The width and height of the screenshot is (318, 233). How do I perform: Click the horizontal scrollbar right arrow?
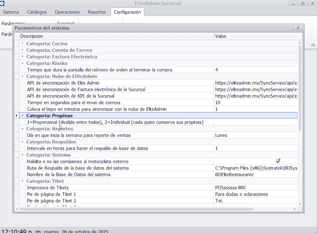pos(294,209)
